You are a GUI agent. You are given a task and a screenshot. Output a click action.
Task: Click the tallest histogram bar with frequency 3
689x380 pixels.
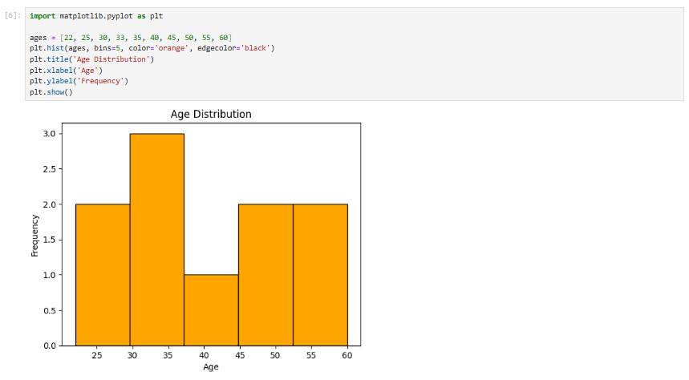157,240
